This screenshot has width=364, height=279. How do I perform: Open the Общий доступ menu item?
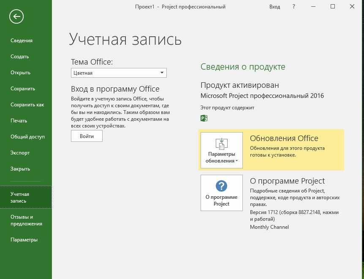click(x=27, y=137)
